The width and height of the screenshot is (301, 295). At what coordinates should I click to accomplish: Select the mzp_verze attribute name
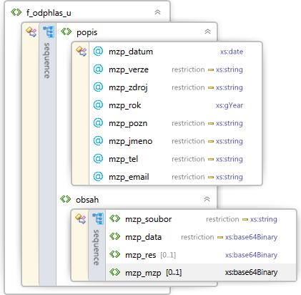129,69
